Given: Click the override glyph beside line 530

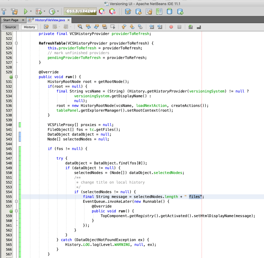Looking at the screenshot, I should [11, 77].
